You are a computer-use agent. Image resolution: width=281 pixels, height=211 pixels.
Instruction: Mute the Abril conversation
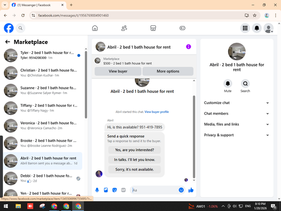(228, 83)
